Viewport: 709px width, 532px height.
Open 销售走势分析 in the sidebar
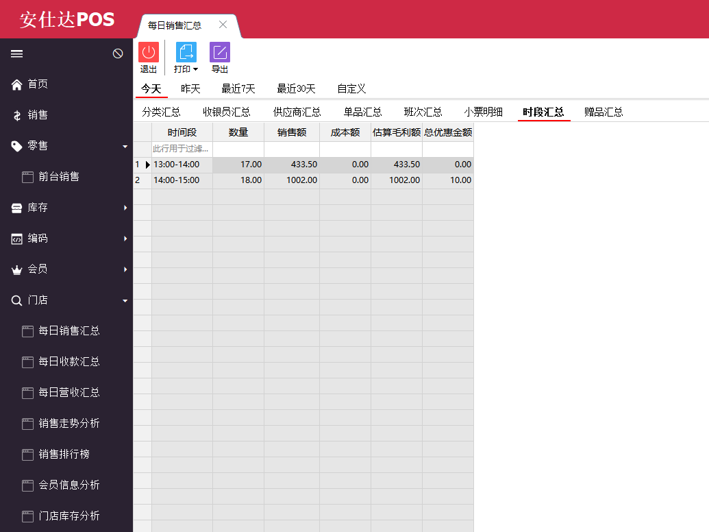click(69, 424)
